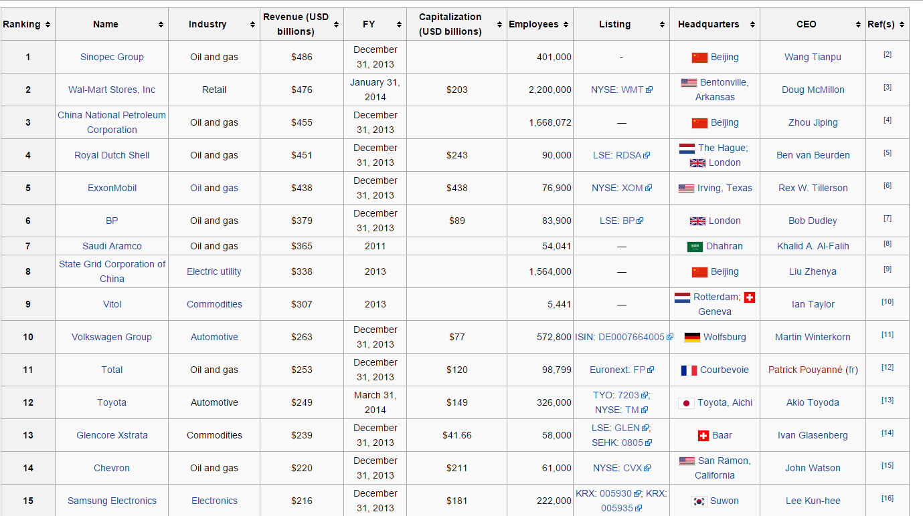This screenshot has width=923, height=516.
Task: Sort by Revenue column sort arrows
Action: click(x=336, y=24)
